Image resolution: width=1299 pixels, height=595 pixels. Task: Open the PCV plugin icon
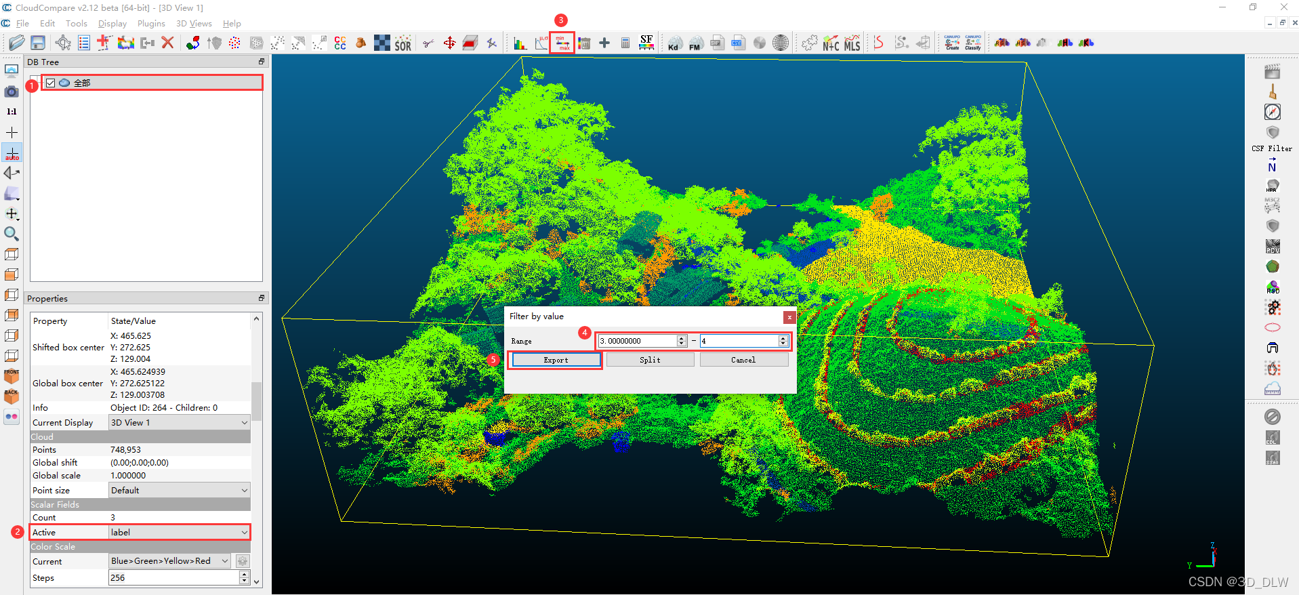(x=1273, y=246)
